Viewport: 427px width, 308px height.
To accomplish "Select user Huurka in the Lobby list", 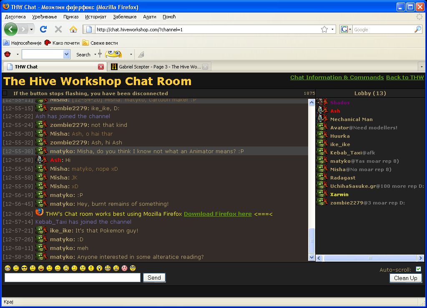I will (340, 136).
